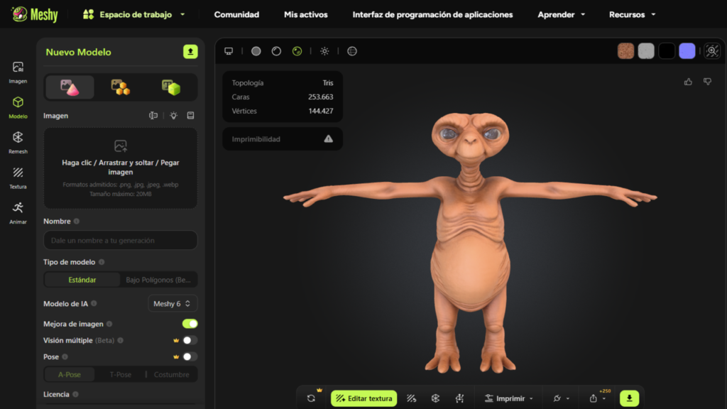727x409 pixels.
Task: Open Interfaz de programación de aplicaciones
Action: coord(432,14)
